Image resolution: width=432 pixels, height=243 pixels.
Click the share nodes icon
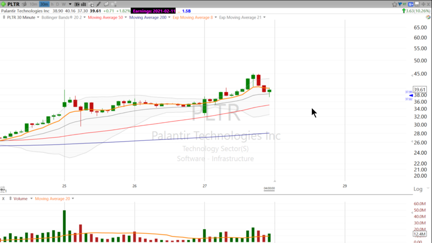point(113,4)
